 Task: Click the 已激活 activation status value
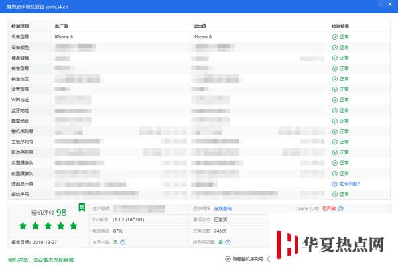click(221, 220)
